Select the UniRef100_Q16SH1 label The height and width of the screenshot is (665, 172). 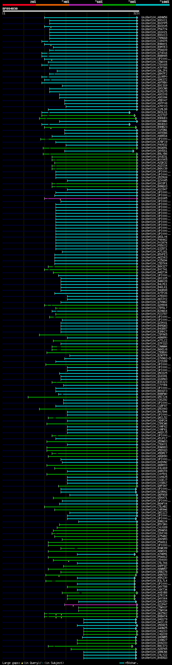tap(154, 376)
